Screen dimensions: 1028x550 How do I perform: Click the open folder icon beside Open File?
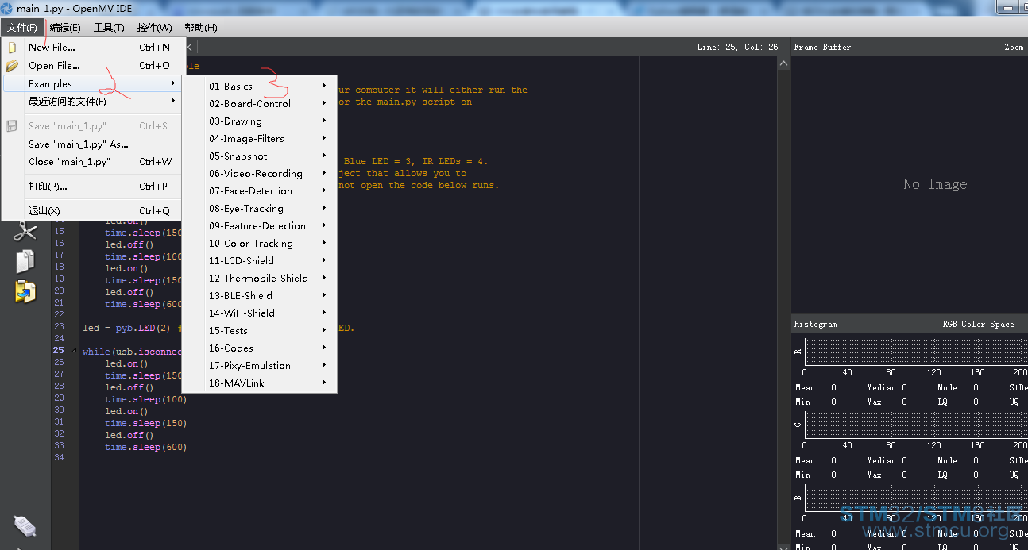[x=13, y=66]
